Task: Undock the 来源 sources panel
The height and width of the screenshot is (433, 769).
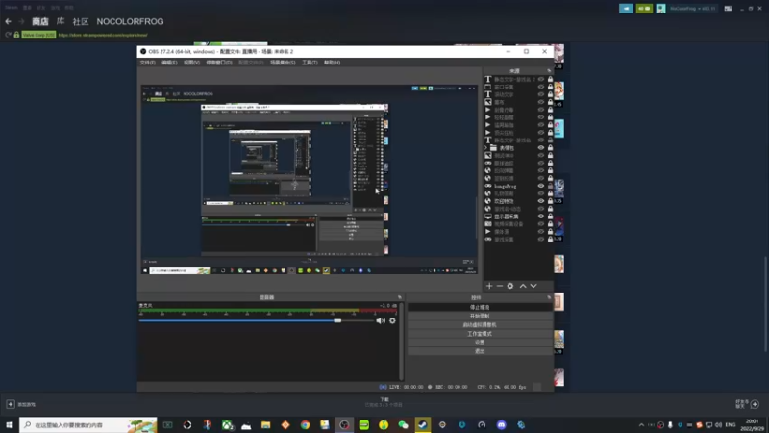Action: [x=549, y=70]
